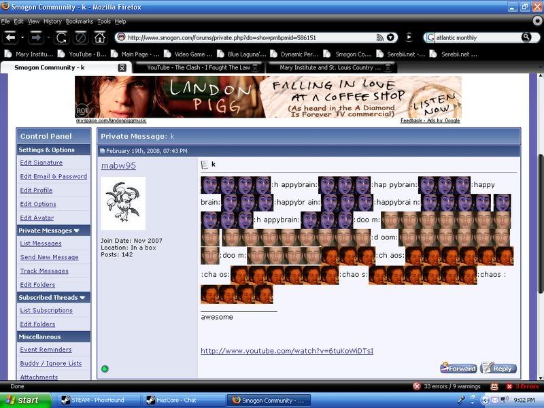Click the Reply button
544x408 pixels.
tap(498, 368)
